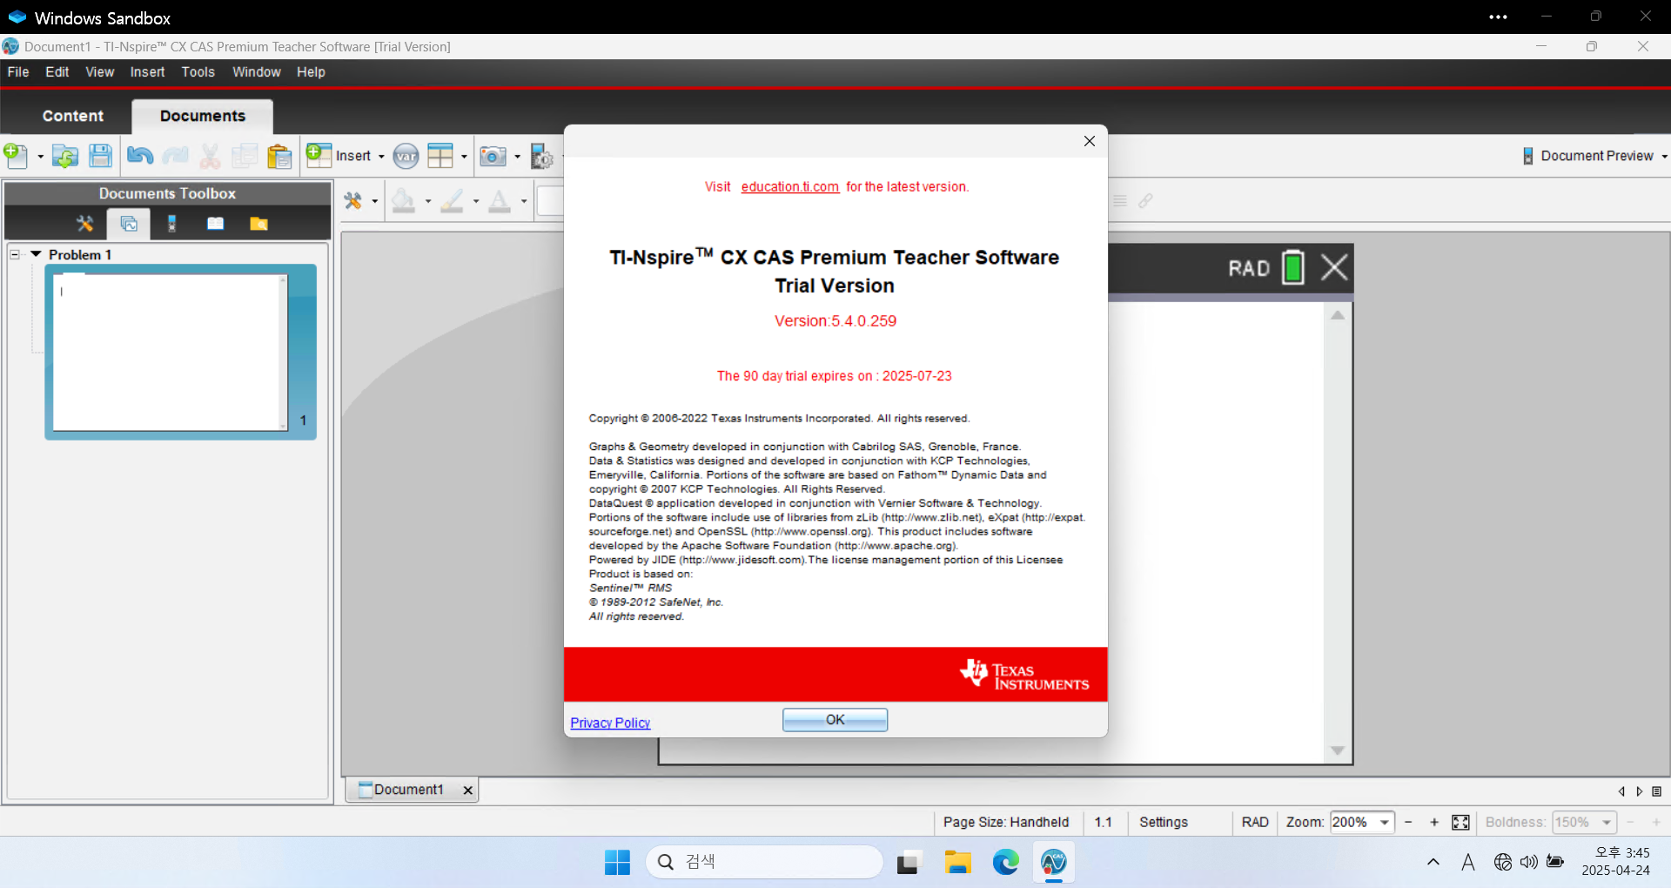Switch to the Content tab
Viewport: 1671px width, 888px height.
(73, 116)
